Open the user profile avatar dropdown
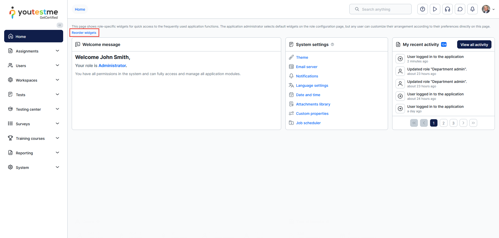499x238 pixels. click(488, 9)
